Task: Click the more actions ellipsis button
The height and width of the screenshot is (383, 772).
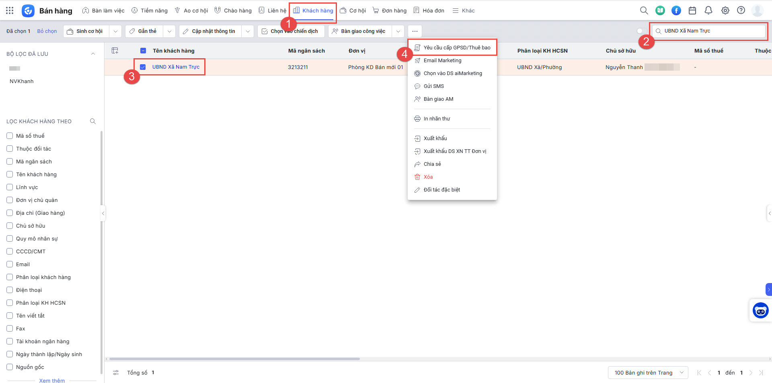Action: click(415, 31)
